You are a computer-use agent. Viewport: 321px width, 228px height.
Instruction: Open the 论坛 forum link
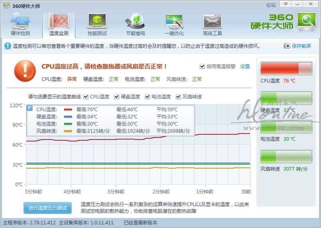[271, 5]
